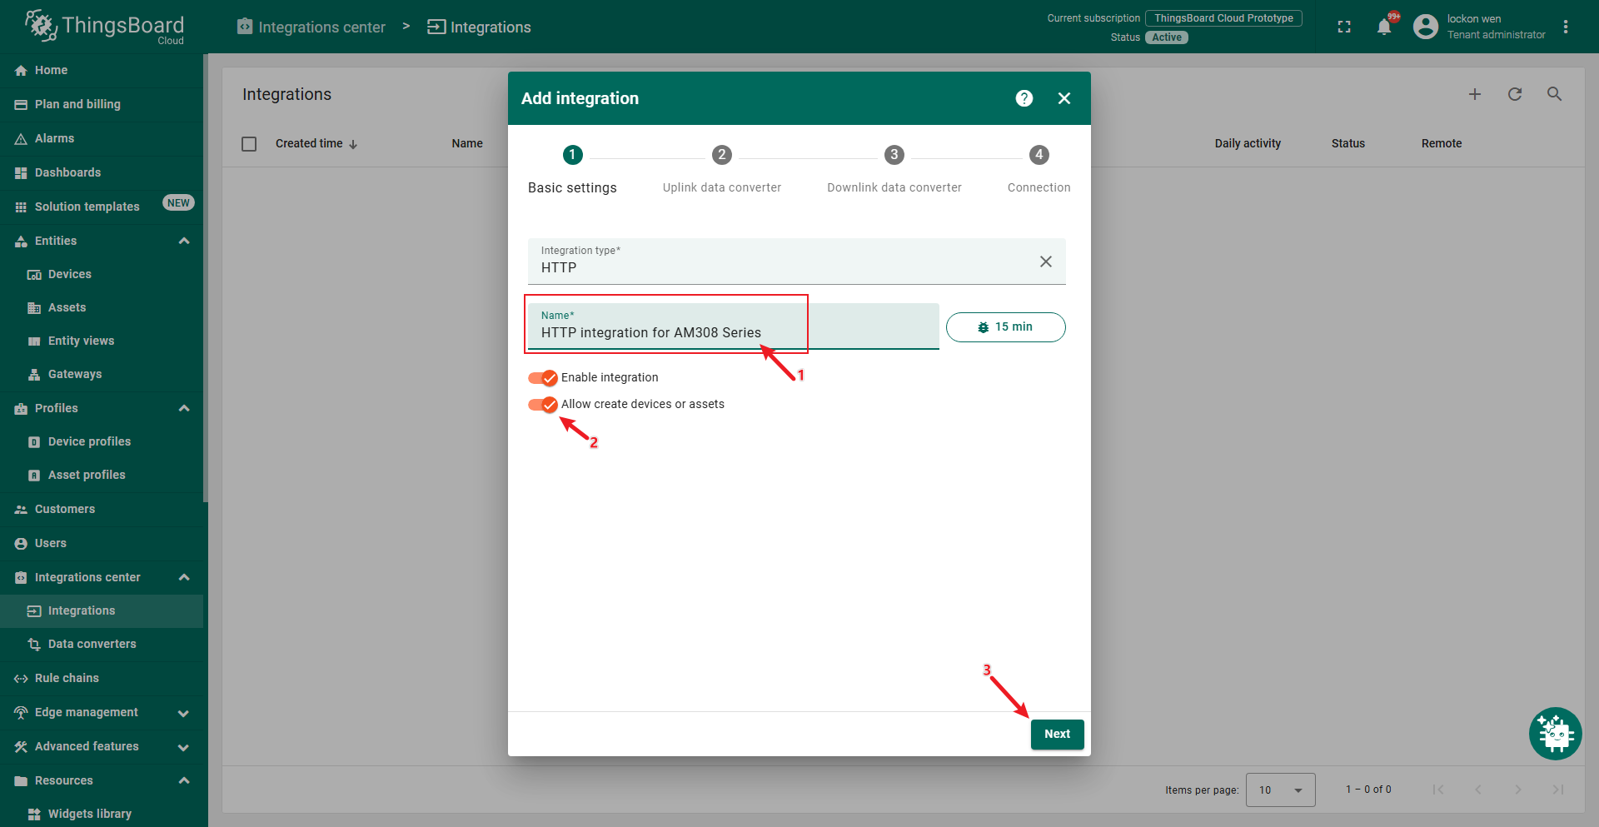This screenshot has width=1599, height=827.
Task: Collapse the Profiles section
Action: (x=184, y=409)
